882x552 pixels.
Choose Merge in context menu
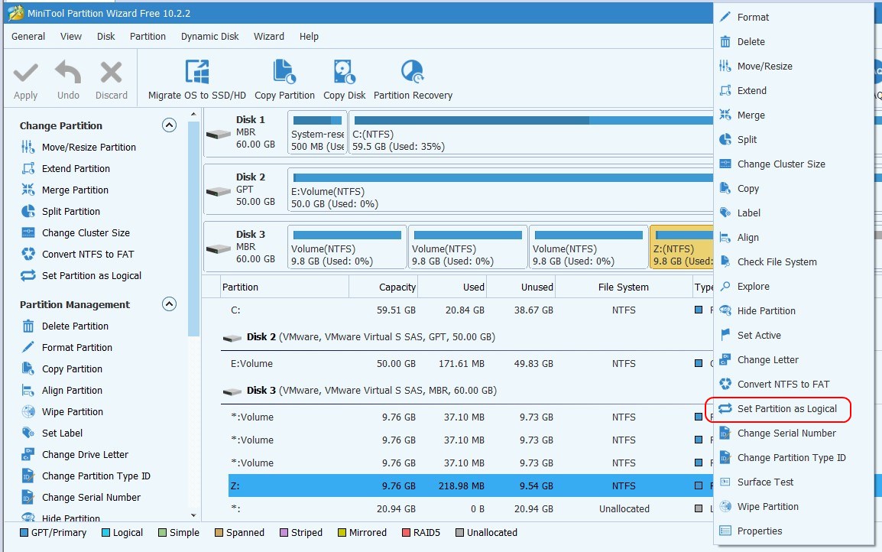[793, 115]
